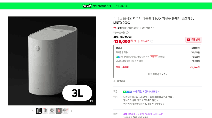Open 혜택 더보기 link in top banner
This screenshot has height=118, width=212.
point(121,6)
